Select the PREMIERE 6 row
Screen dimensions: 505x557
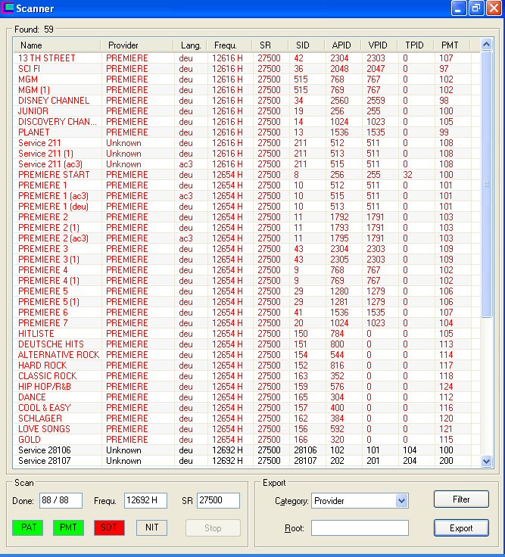[247, 313]
